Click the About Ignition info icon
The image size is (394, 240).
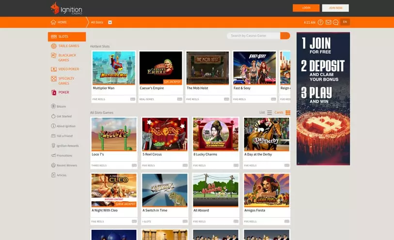pos(53,126)
